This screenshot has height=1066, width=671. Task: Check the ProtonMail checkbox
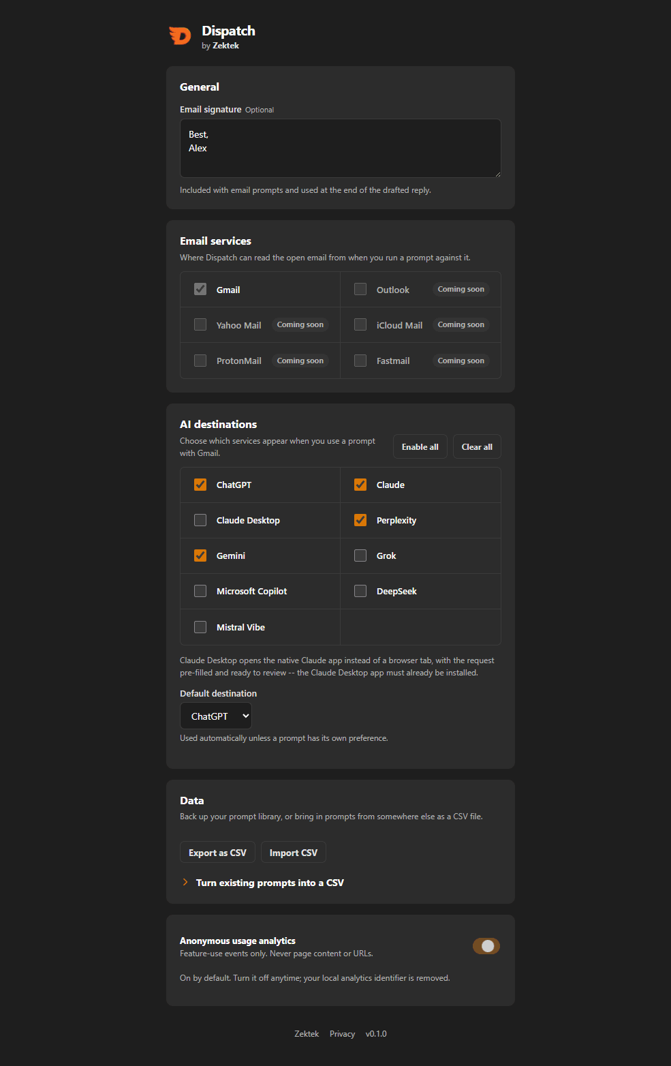point(200,361)
